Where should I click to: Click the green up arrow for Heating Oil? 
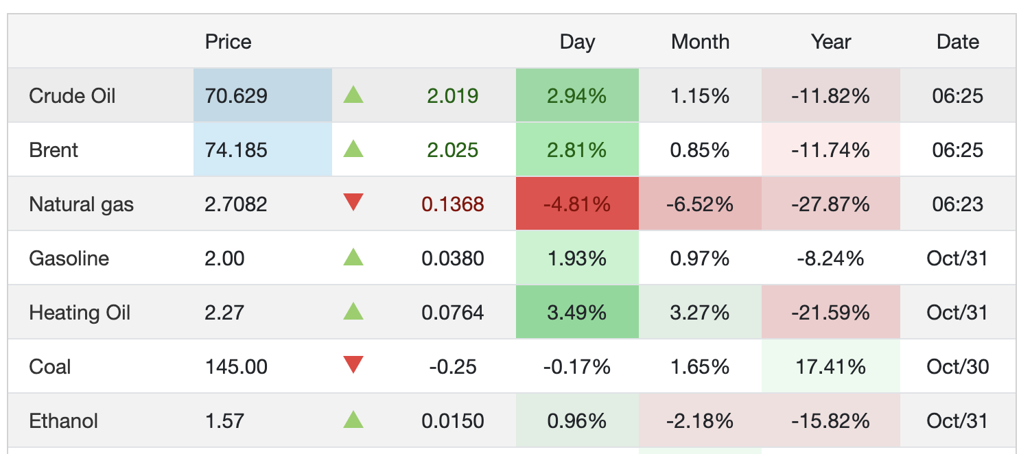pos(353,311)
